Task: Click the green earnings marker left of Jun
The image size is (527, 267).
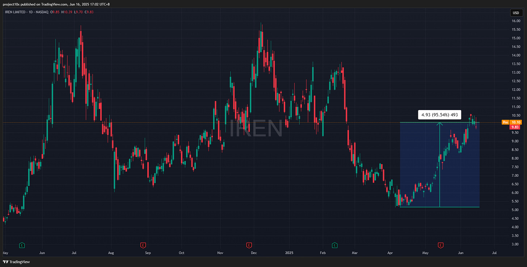Action: 22,245
